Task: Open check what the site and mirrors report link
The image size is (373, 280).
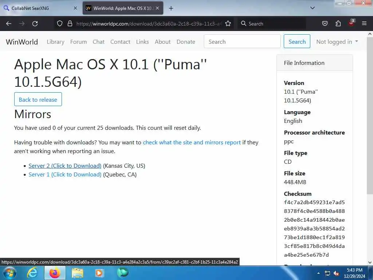Action: click(192, 143)
